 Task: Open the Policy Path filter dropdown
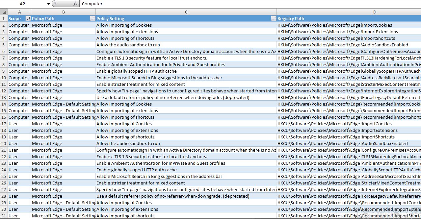tap(92, 19)
